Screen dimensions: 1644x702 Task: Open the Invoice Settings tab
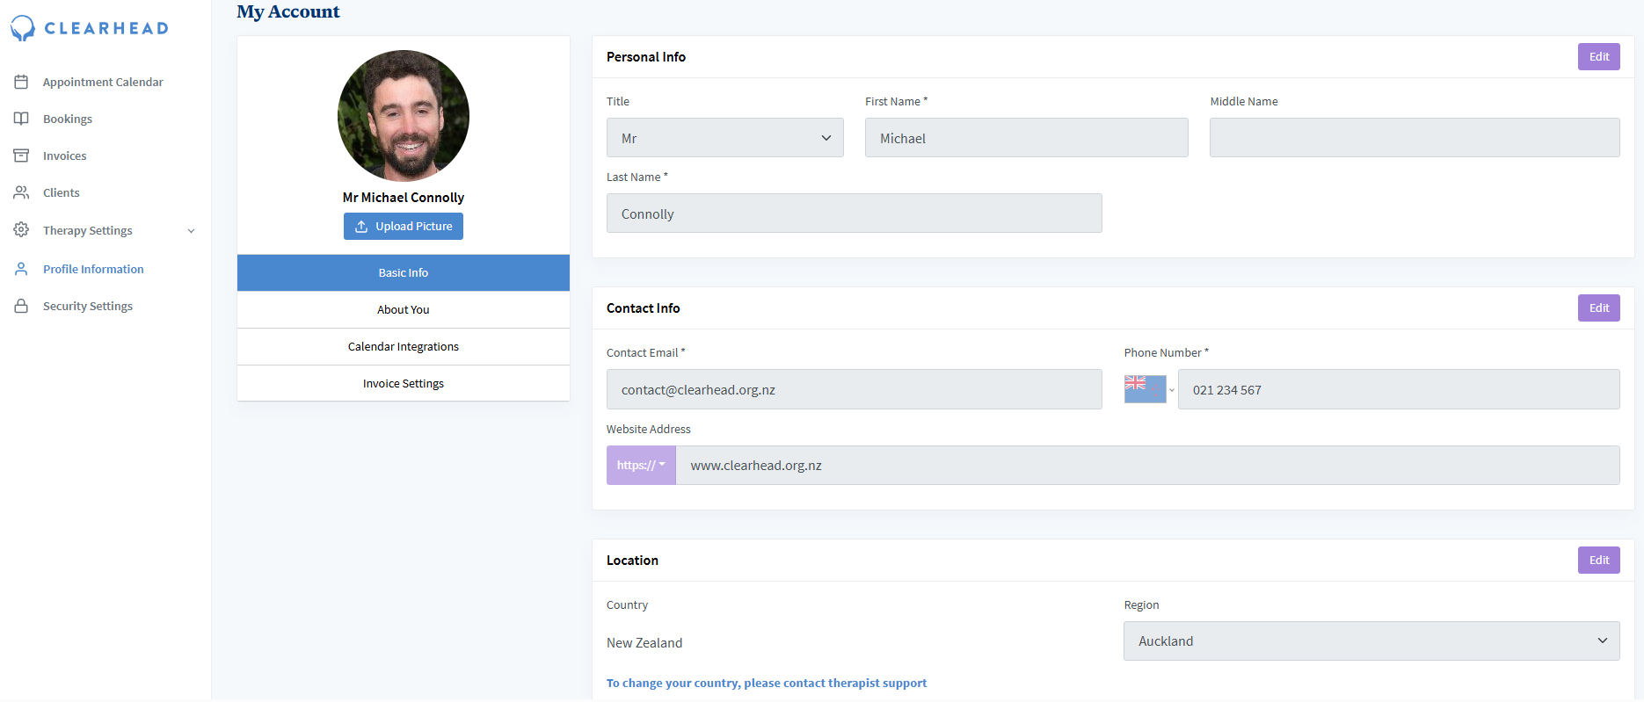(404, 384)
